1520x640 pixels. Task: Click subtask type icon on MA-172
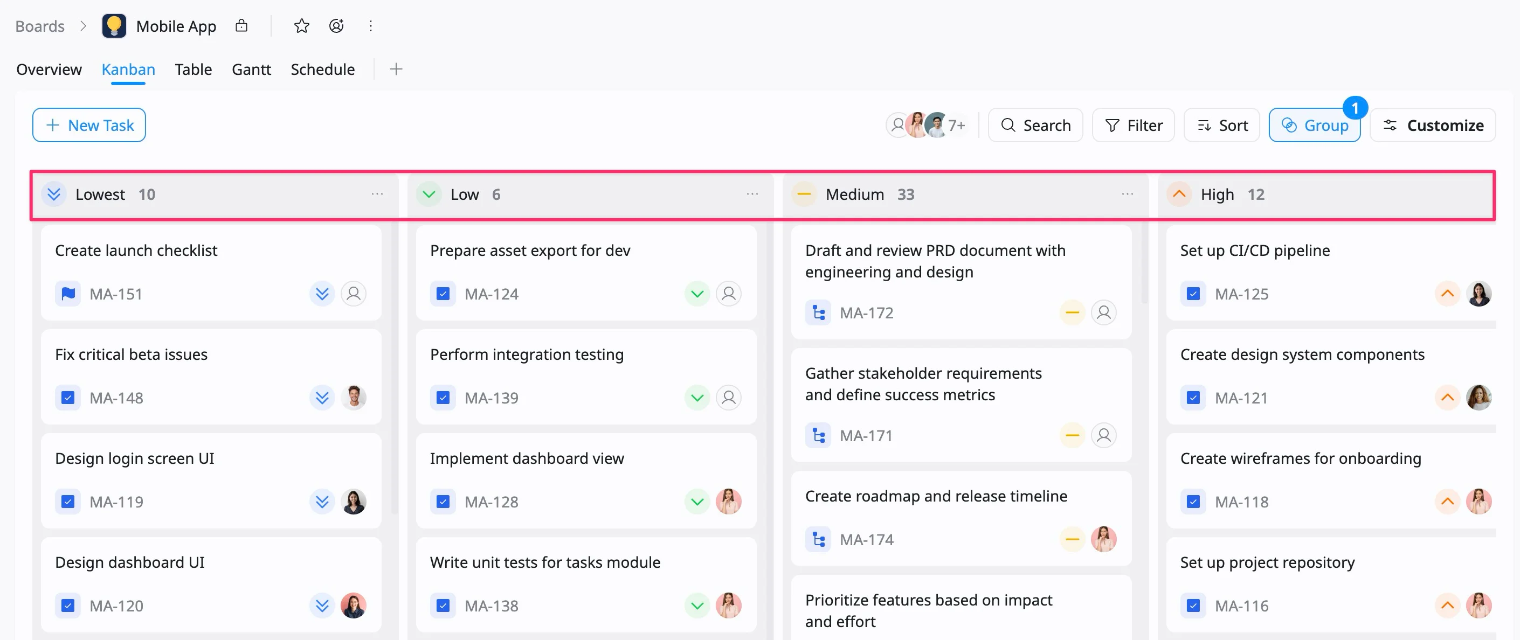[x=818, y=312]
